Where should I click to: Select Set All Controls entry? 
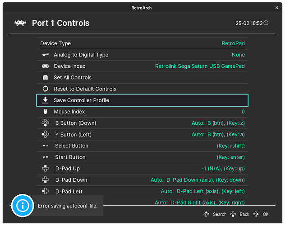coord(73,77)
